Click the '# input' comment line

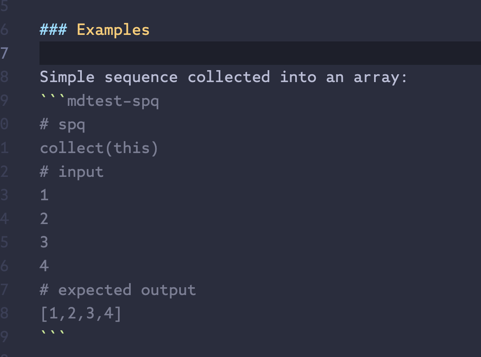tap(72, 172)
